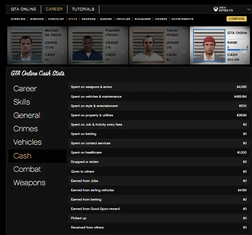The image size is (252, 235).
Task: Open the Vehicles stats category in sidebar
Action: point(27,142)
